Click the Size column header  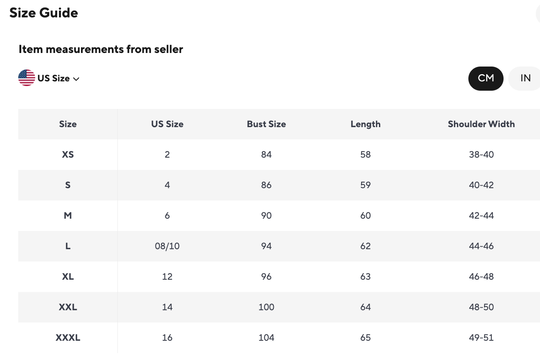(68, 124)
